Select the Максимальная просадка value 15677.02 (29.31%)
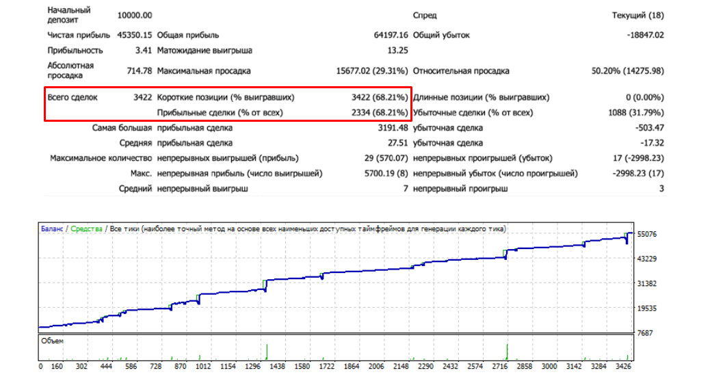The image size is (725, 392). coord(372,70)
